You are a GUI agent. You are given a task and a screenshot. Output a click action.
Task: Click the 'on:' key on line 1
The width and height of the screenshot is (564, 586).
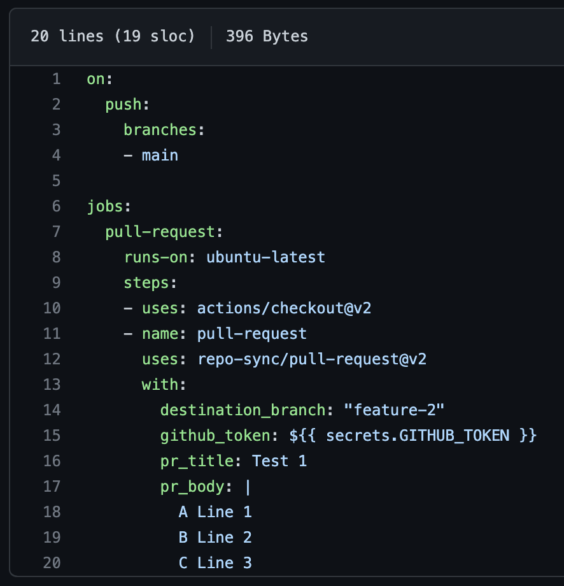point(100,79)
